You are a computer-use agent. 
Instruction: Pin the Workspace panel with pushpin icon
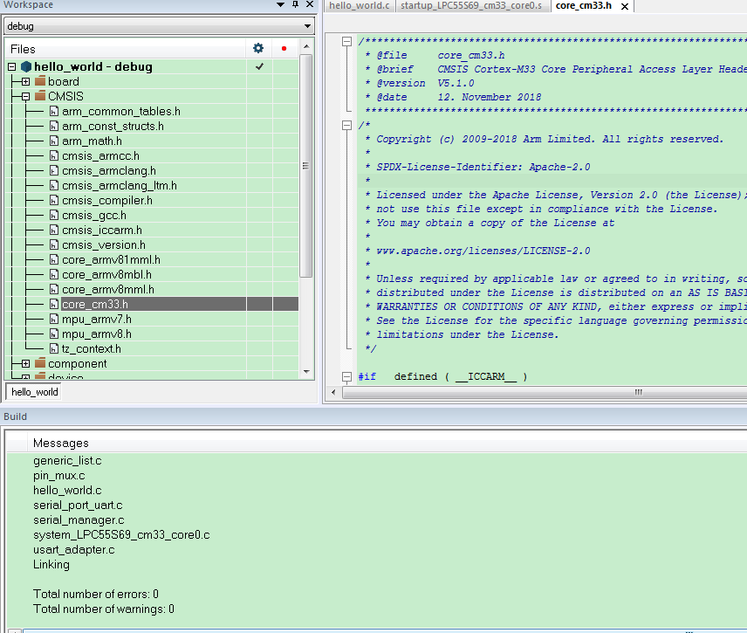pyautogui.click(x=295, y=4)
